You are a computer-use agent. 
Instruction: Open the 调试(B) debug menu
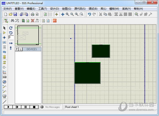[x=93, y=9]
